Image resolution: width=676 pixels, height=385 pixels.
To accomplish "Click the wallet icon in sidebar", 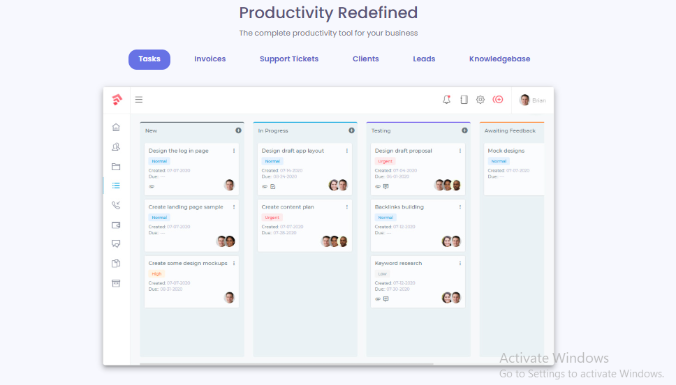I will (x=116, y=225).
